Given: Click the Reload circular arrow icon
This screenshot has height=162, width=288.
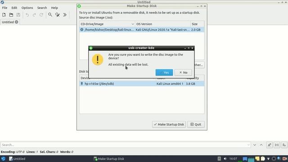Looking at the screenshot, I should (41, 15).
